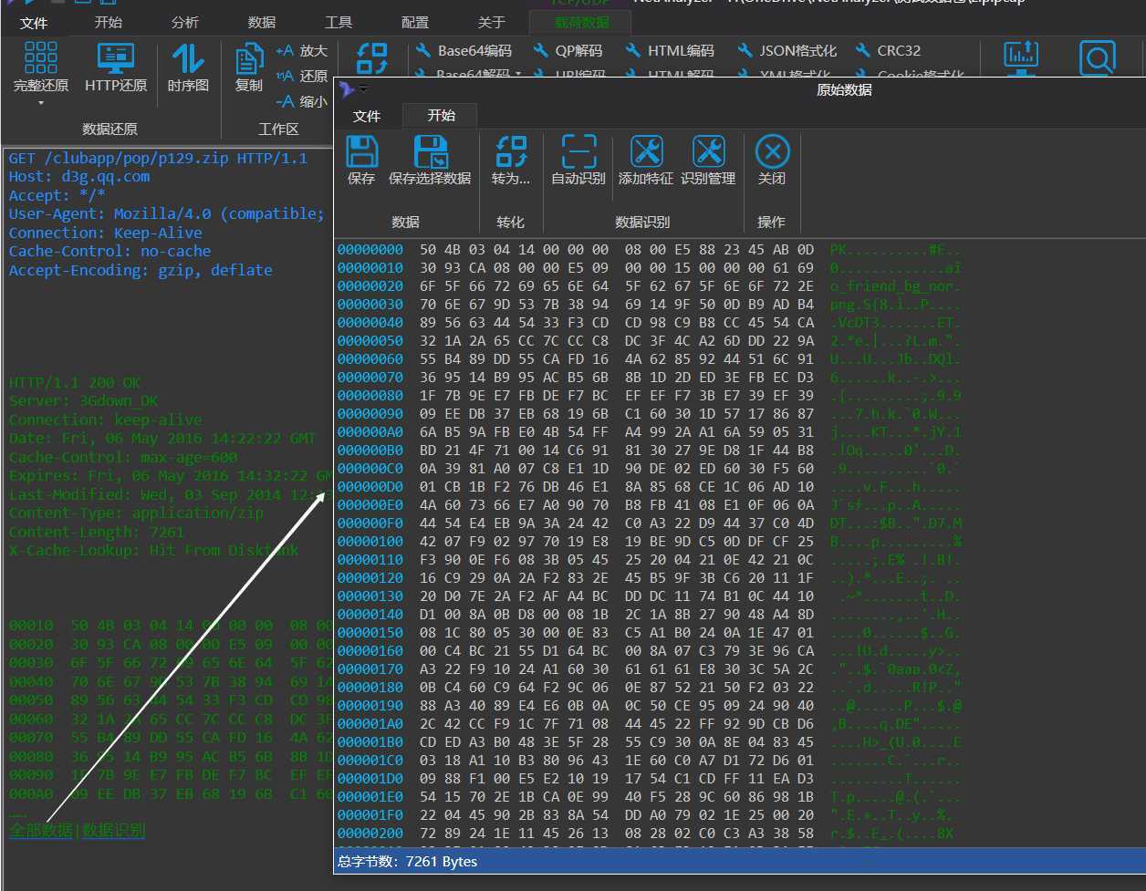1146x891 pixels.
Task: Switch to the 开始 tab in the main ribbon
Action: (109, 22)
